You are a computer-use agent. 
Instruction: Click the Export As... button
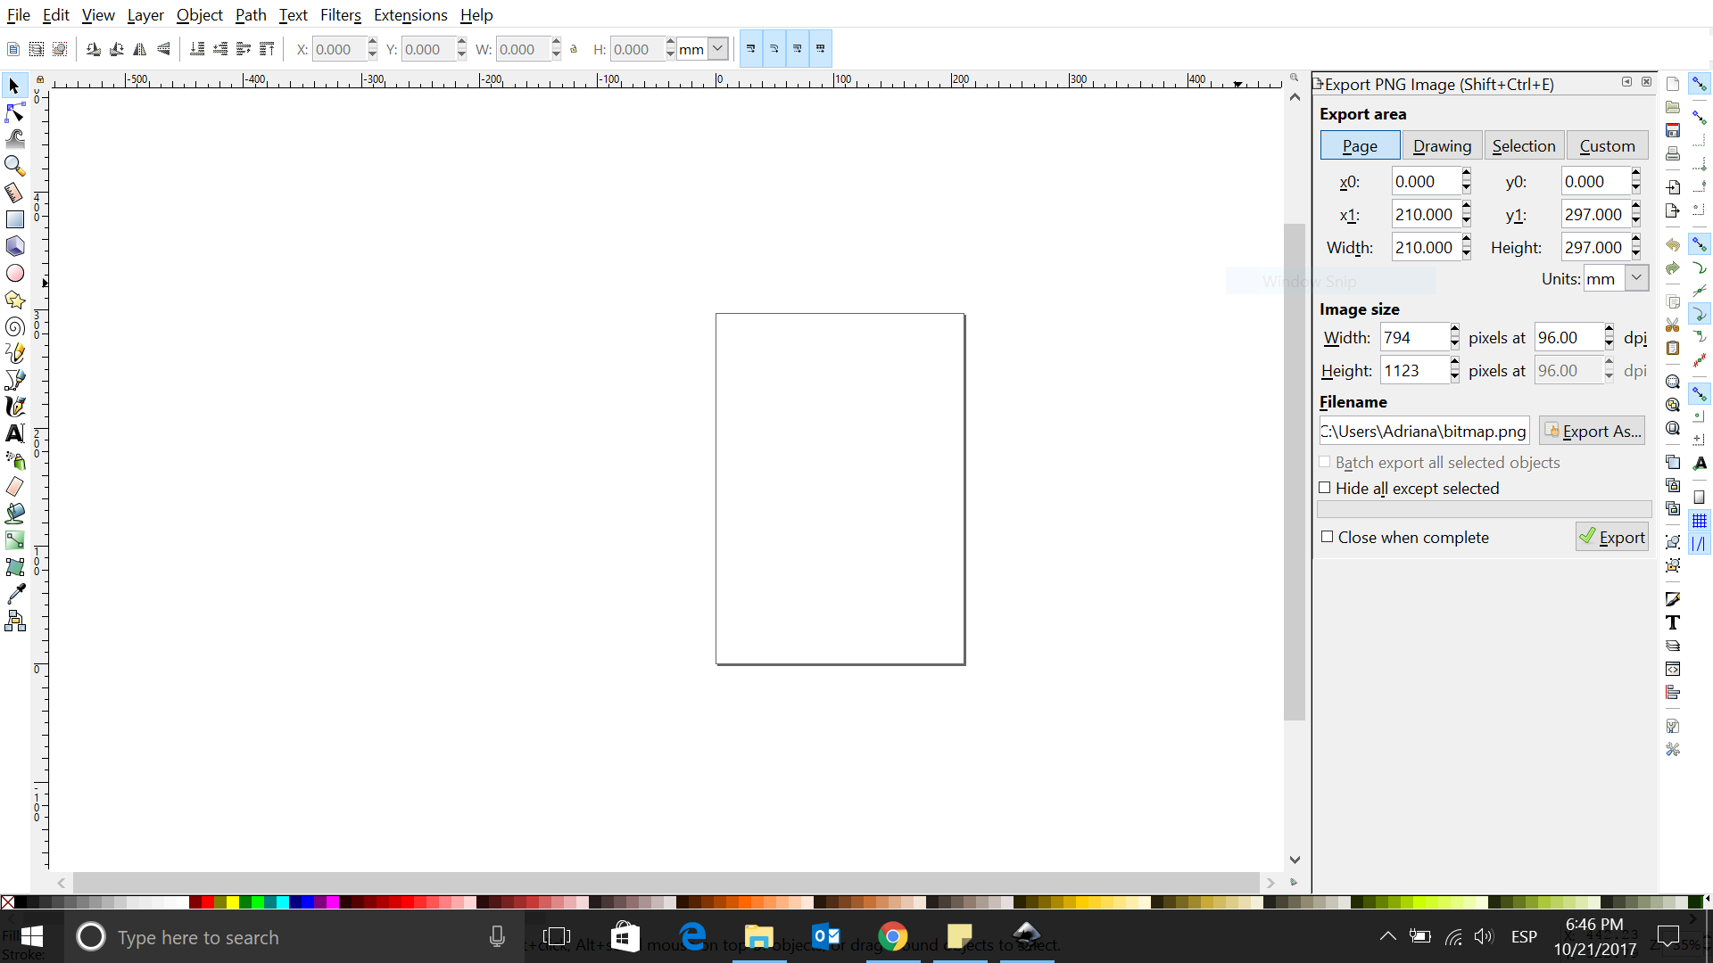[1593, 431]
